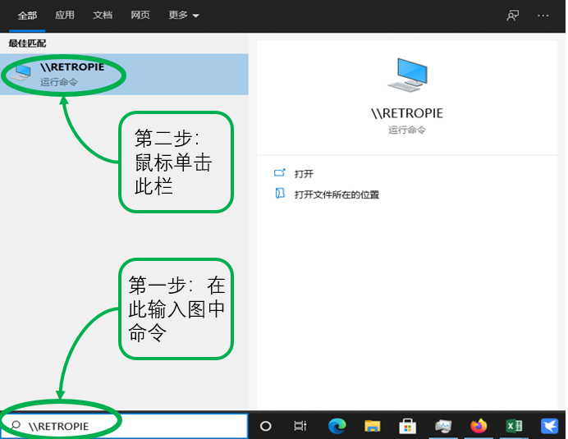The height and width of the screenshot is (439, 568).
Task: Focus the taskbar search box with \\RETROPIE
Action: 124,426
